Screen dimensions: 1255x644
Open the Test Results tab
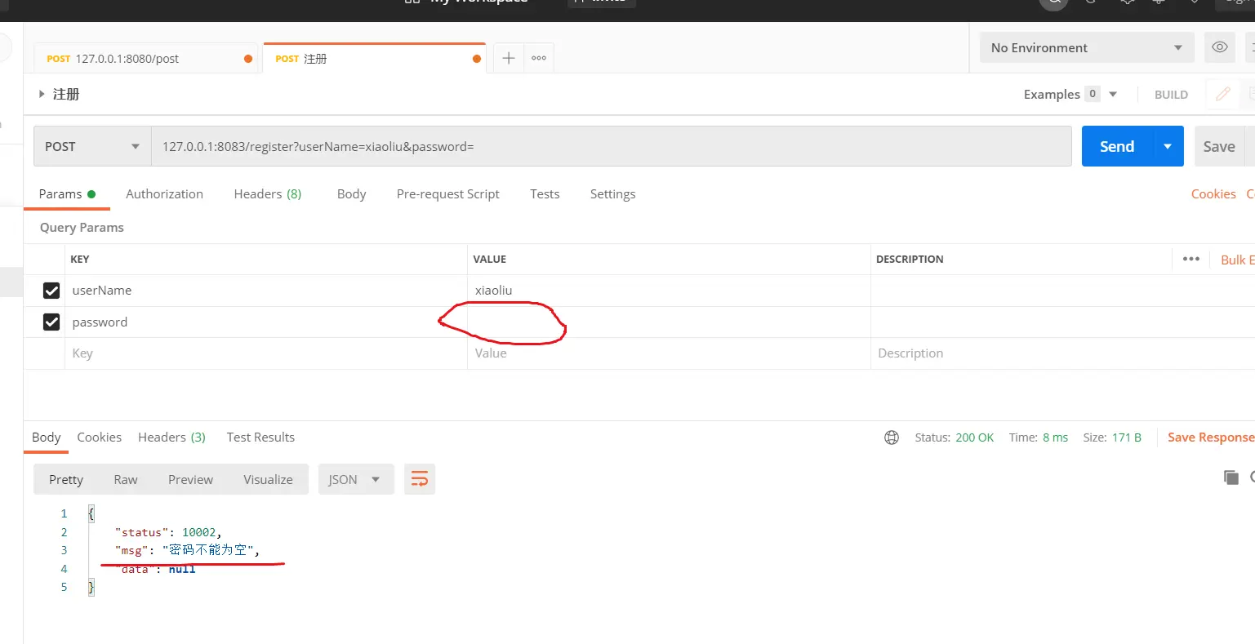pos(260,437)
